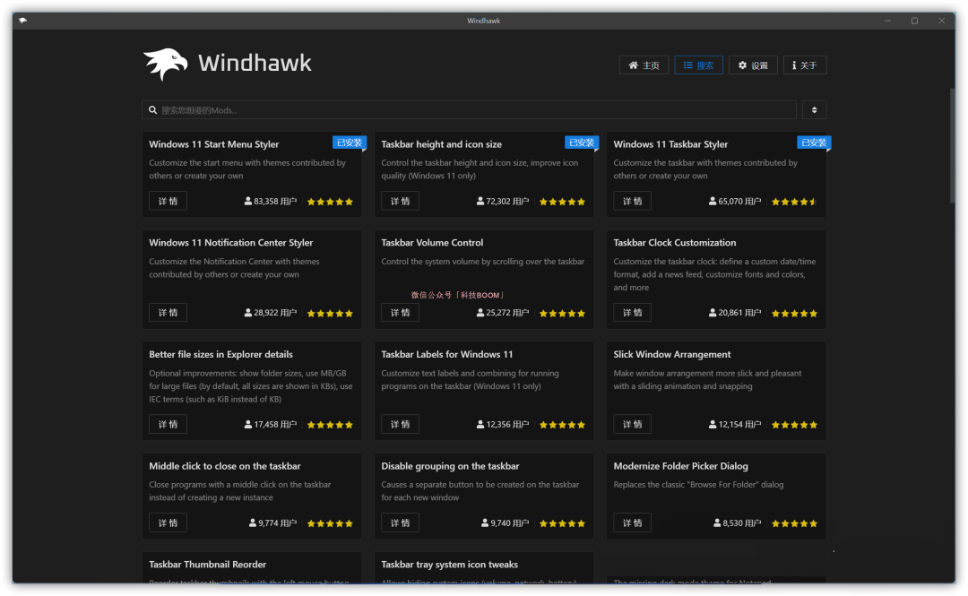The image size is (968, 596).
Task: Click the star rating of Taskbar Labels mod
Action: (x=562, y=425)
